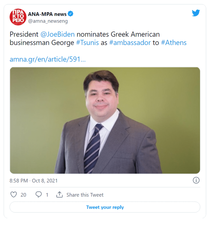The width and height of the screenshot is (214, 225).
Task: Open the ANA-MPA news profile avatar
Action: (18, 17)
